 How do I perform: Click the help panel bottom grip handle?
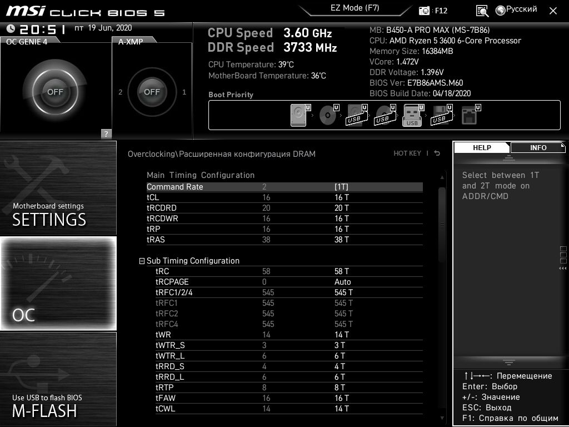pyautogui.click(x=509, y=362)
